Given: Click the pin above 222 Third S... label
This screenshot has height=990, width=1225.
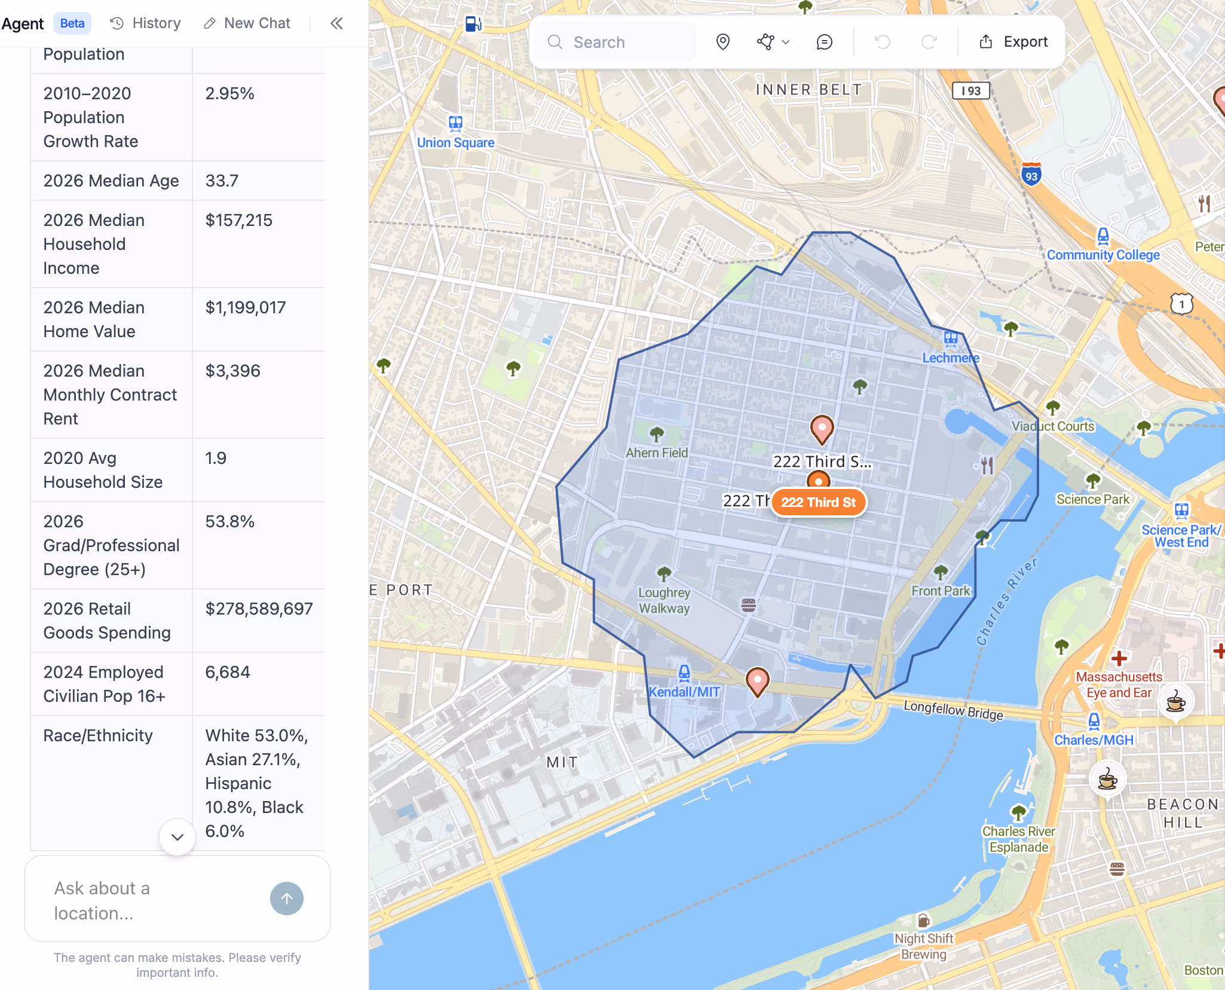Looking at the screenshot, I should pos(822,430).
